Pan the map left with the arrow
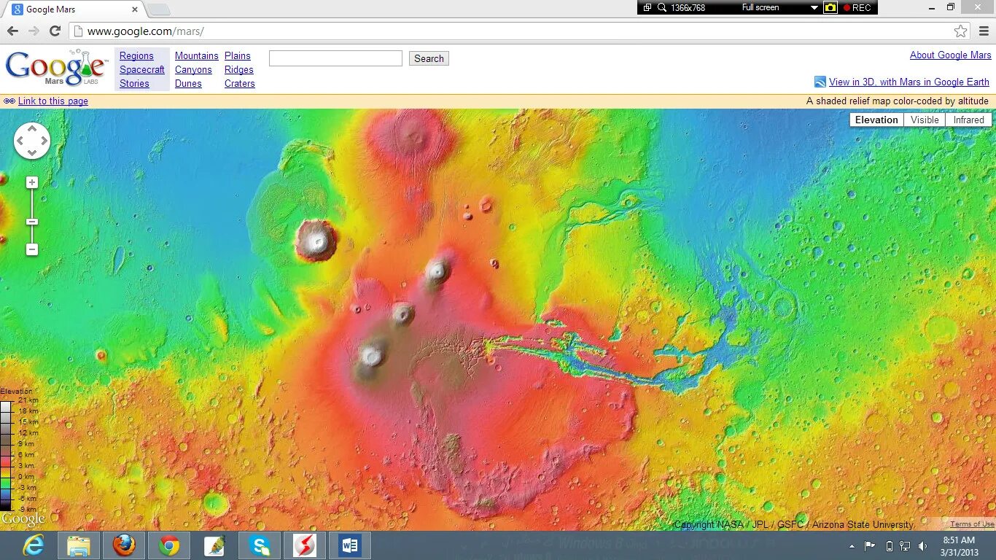The width and height of the screenshot is (996, 560). point(20,141)
